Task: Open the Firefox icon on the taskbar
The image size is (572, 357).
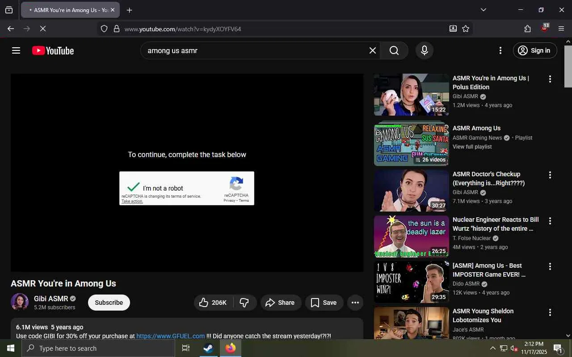Action: coord(231,348)
